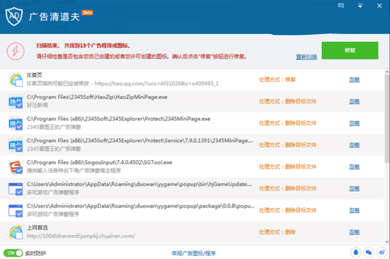Toggle checkbox on HaoZipMiniPage.exe row icon
Screen dimensions: 390x259
[x=19, y=105]
